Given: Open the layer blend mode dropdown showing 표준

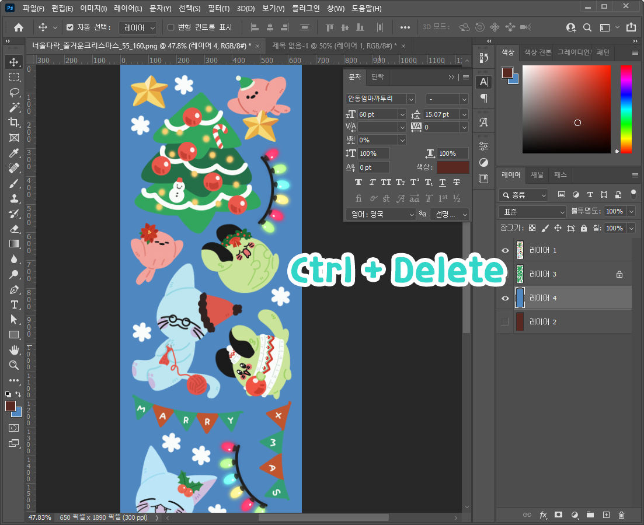Looking at the screenshot, I should 531,211.
